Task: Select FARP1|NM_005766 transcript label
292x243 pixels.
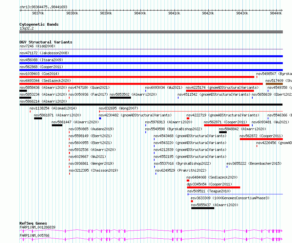Action: 34,235
